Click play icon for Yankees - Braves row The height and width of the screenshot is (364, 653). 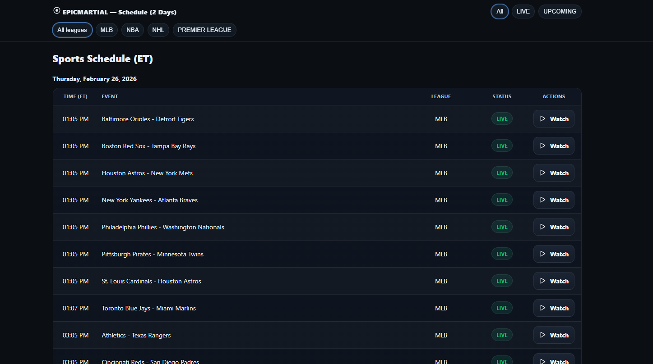click(543, 200)
